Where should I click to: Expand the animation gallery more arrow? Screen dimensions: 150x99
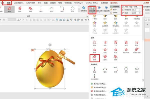(x=79, y=12)
